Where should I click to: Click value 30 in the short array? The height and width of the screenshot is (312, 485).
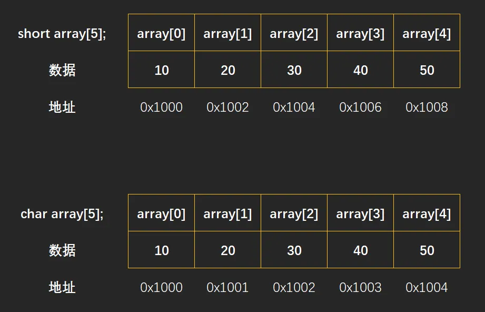(294, 70)
